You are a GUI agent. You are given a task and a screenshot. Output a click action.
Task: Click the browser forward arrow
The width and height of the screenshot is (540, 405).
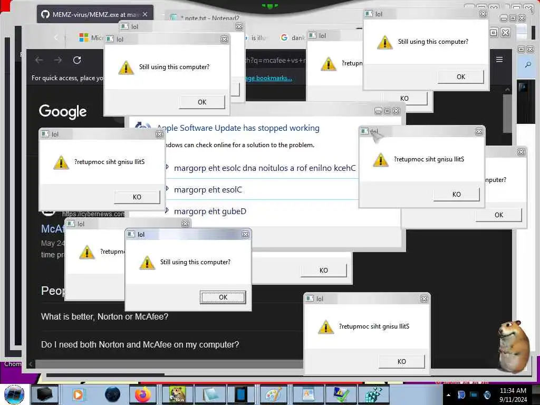click(58, 60)
